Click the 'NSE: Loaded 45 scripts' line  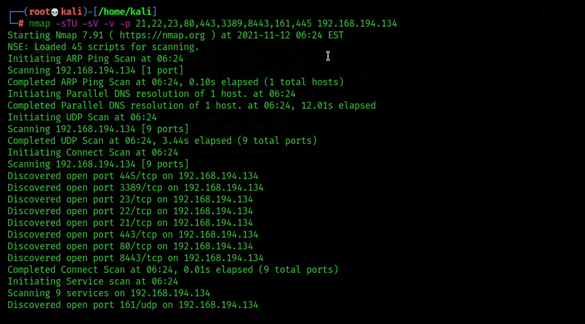[x=104, y=47]
